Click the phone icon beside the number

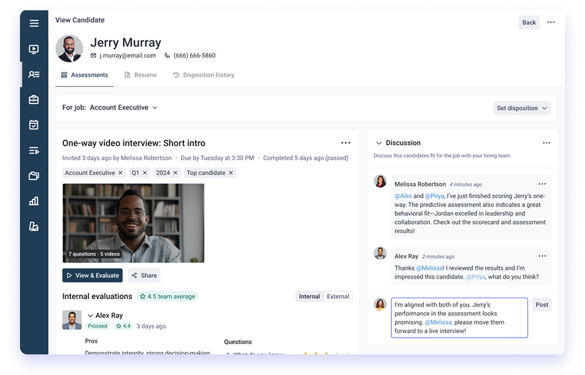167,56
